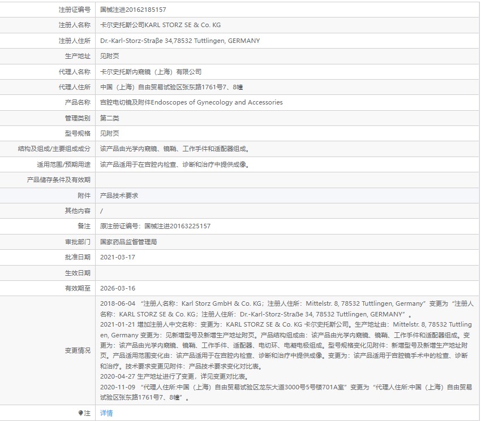Click the 注册人名称 label
This screenshot has height=421, width=481.
[x=75, y=25]
